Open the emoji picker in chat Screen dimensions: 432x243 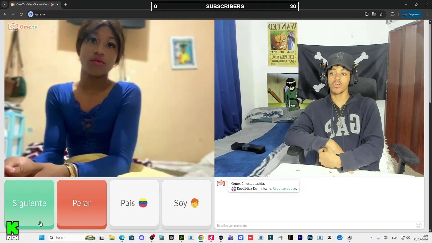[419, 225]
